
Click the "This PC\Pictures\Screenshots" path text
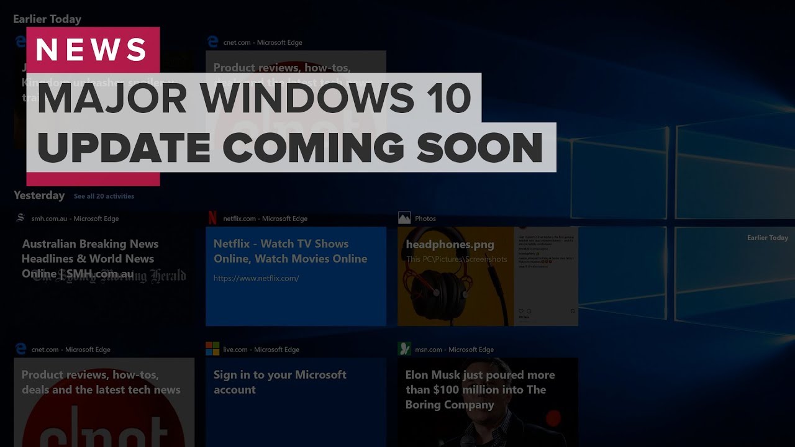[x=457, y=259]
